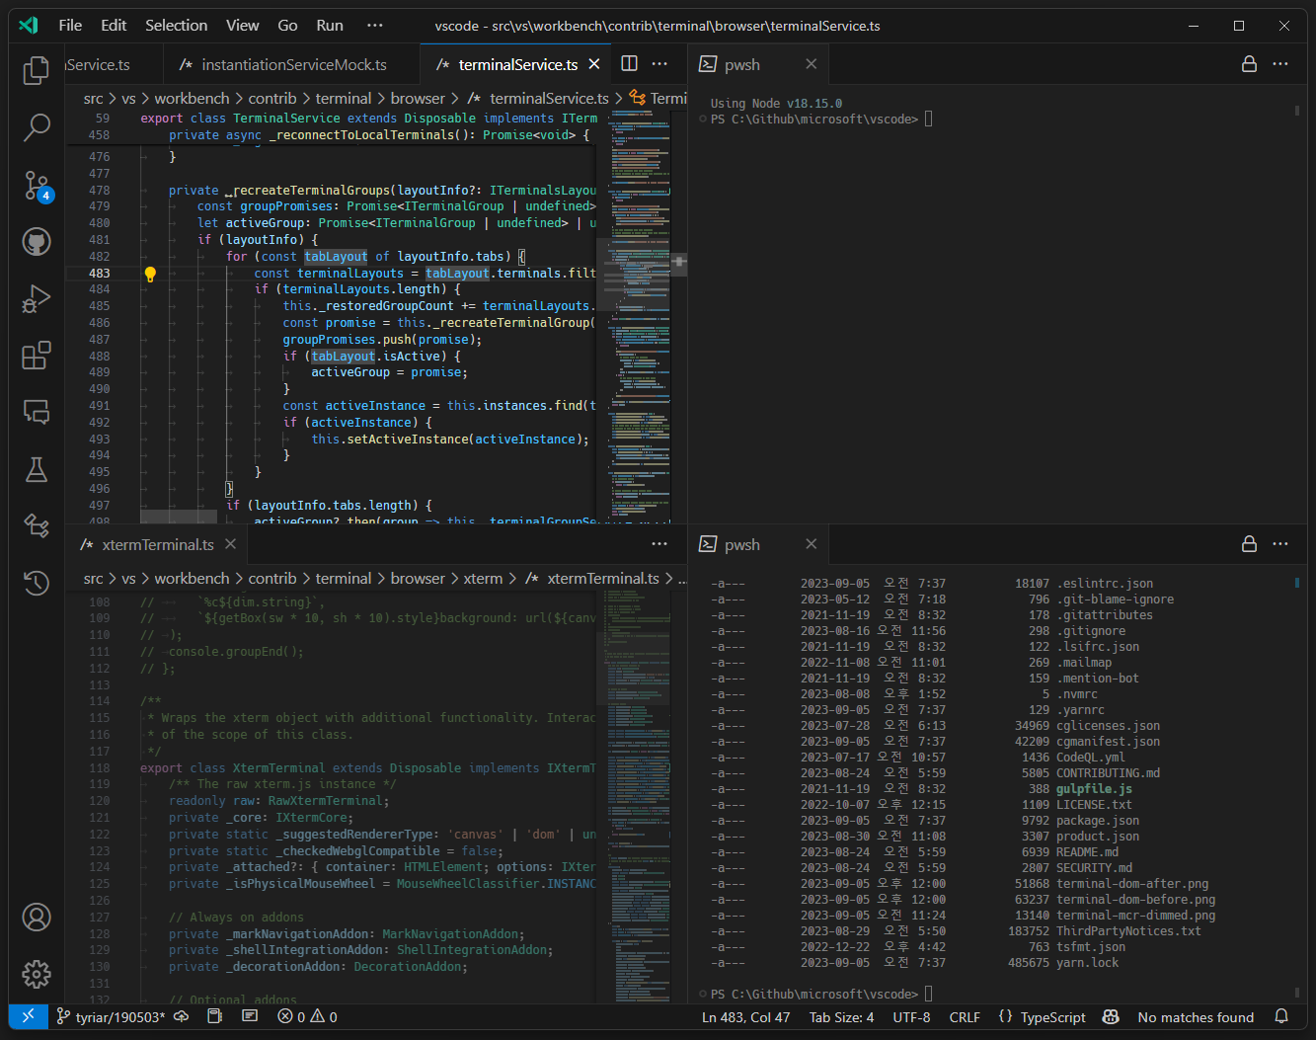Open the browser breadcrumb dropdown
The height and width of the screenshot is (1040, 1316).
tap(419, 98)
